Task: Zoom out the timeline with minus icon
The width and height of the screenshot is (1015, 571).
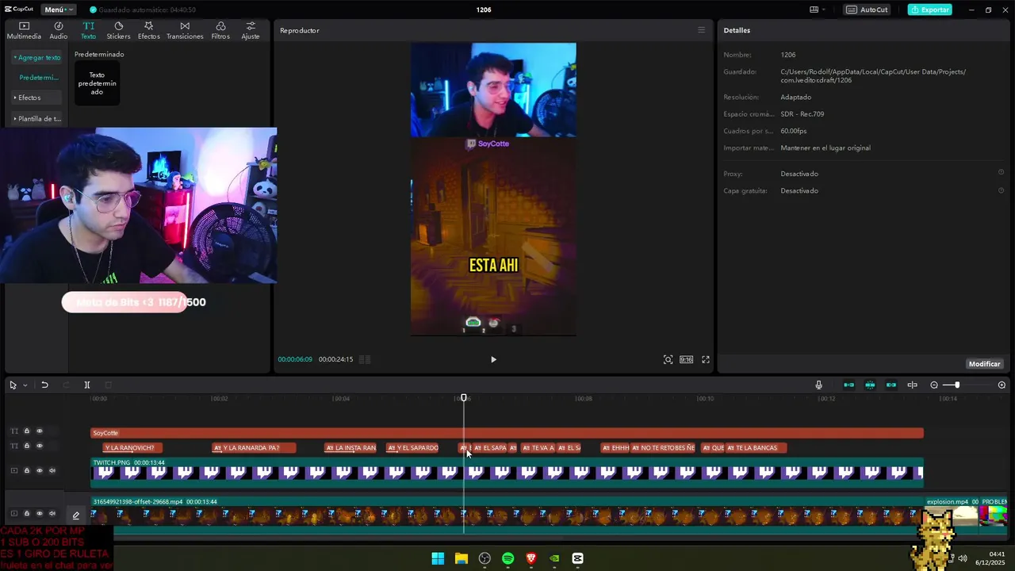Action: point(934,385)
